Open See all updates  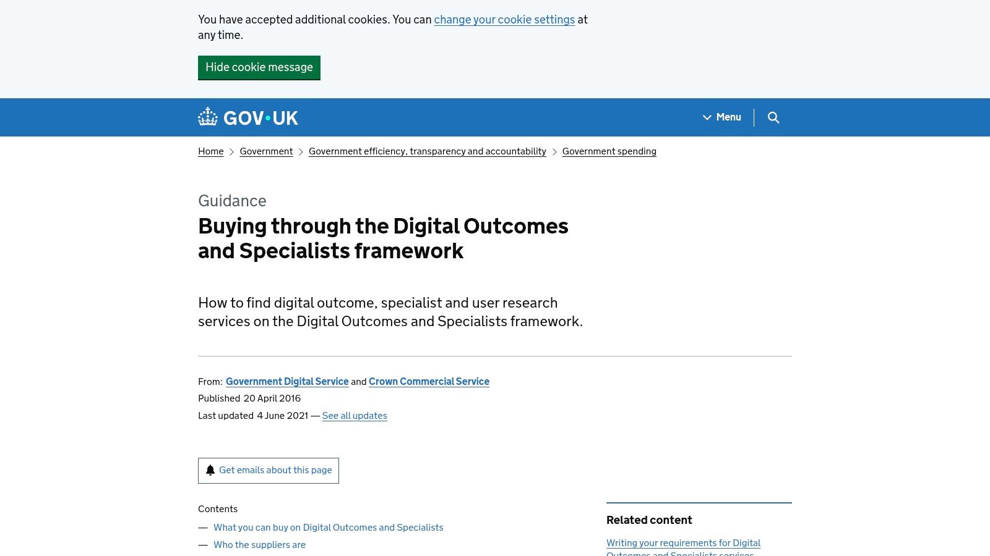(x=355, y=416)
